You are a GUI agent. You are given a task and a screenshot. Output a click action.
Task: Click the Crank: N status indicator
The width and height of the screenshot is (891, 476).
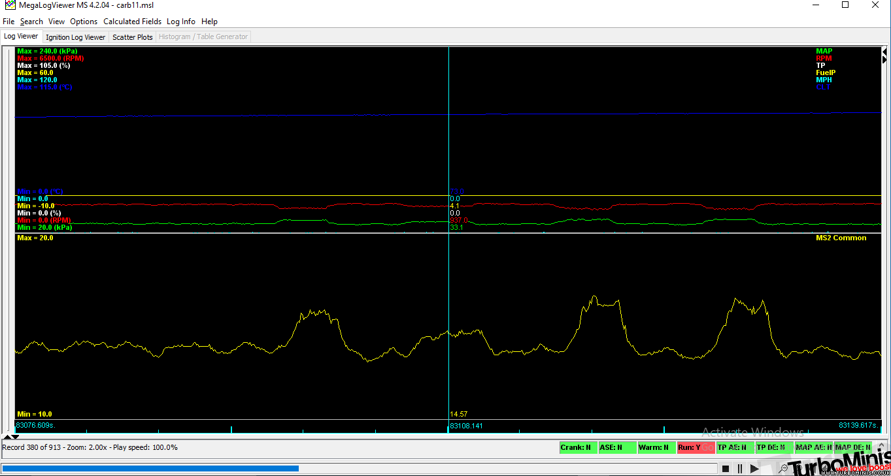(578, 448)
